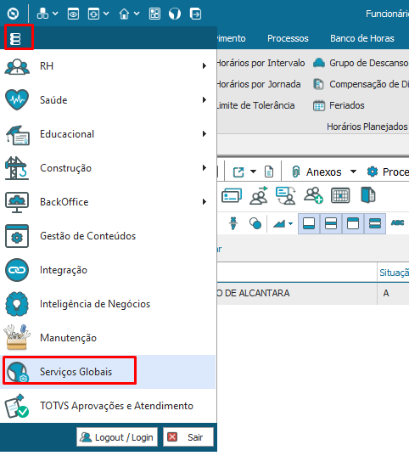
Task: Click the Sair button
Action: [188, 437]
